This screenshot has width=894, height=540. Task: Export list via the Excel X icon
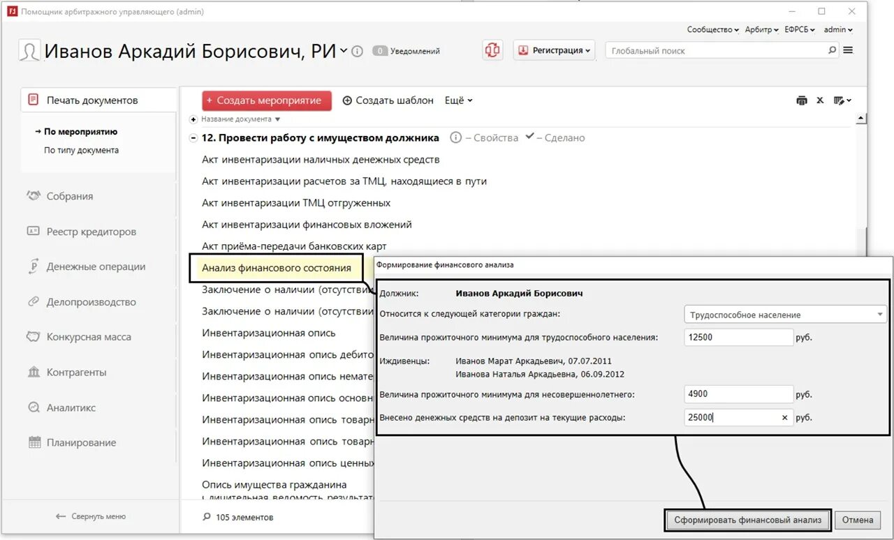(x=821, y=100)
